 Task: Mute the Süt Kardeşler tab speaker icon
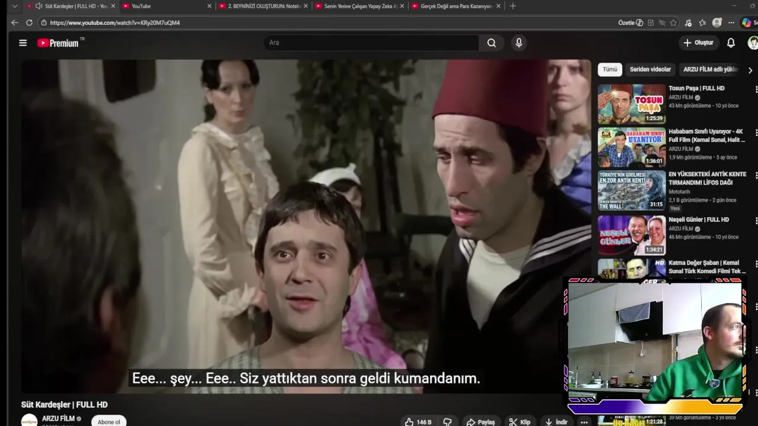[x=38, y=6]
